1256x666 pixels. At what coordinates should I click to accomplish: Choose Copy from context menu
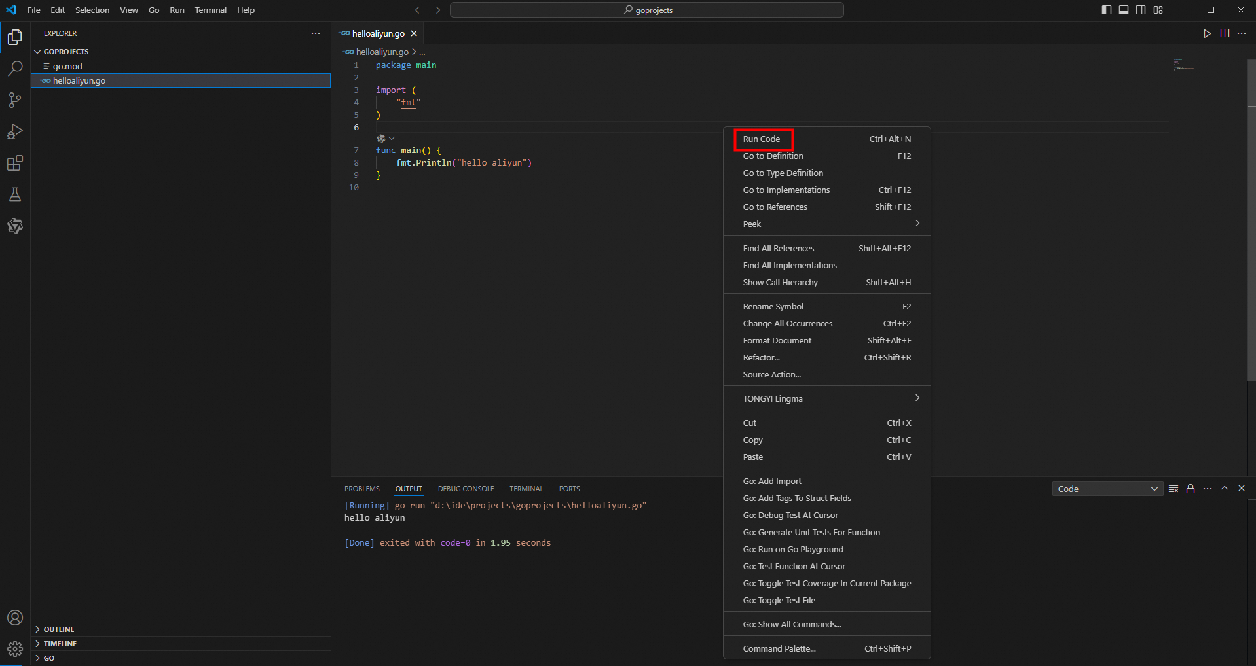tap(827, 440)
